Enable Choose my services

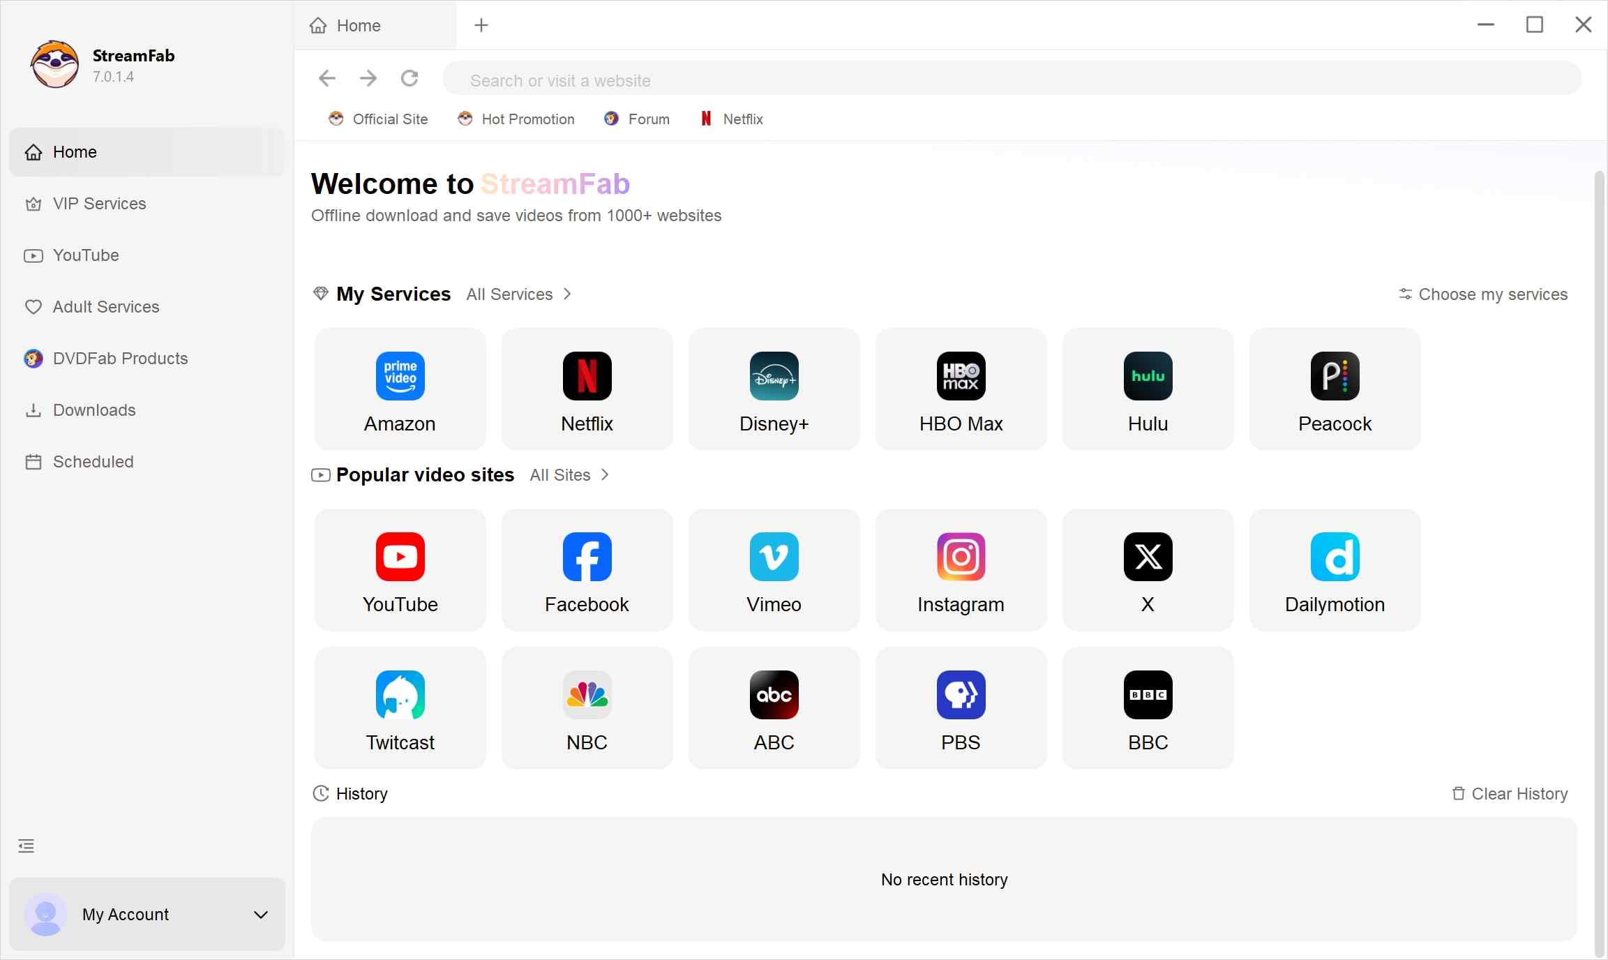pyautogui.click(x=1483, y=294)
